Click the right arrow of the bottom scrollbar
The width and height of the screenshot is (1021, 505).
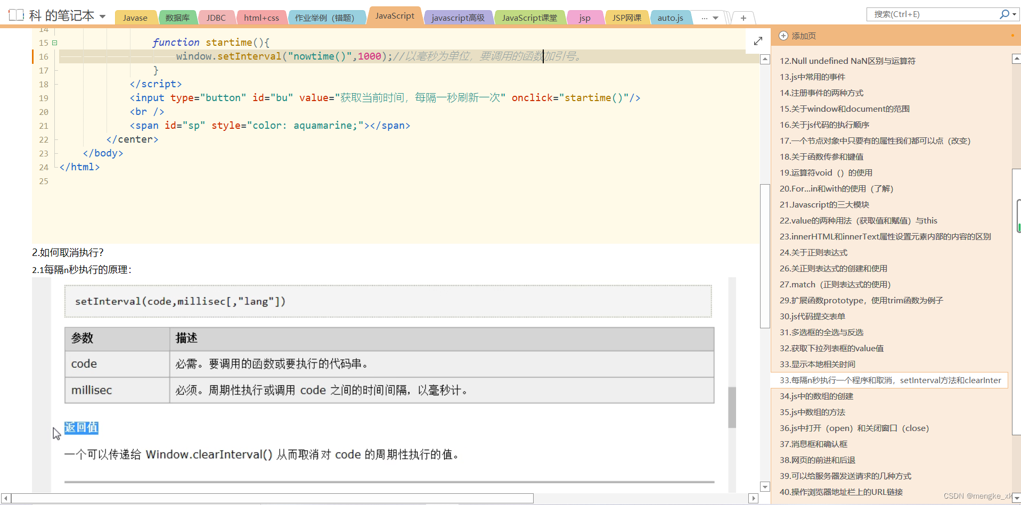[x=753, y=498]
